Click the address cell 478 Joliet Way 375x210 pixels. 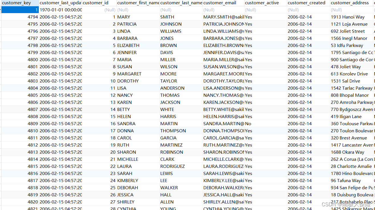coord(352,67)
